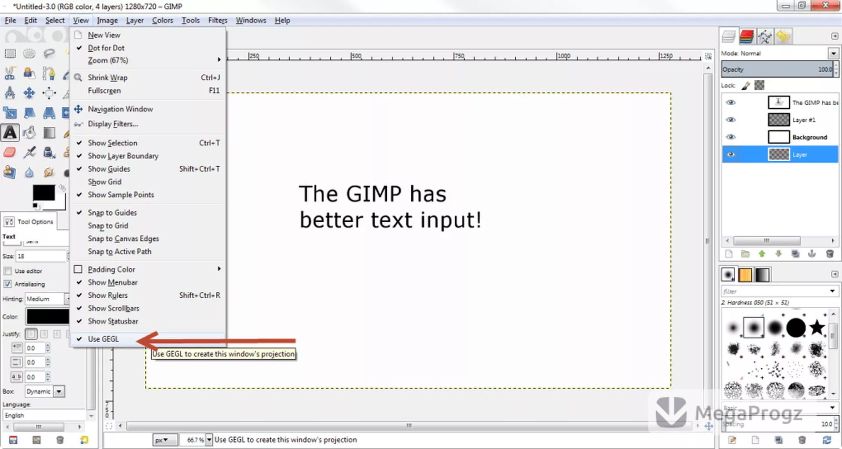Refresh brushes list
The height and width of the screenshot is (449, 842).
click(827, 440)
